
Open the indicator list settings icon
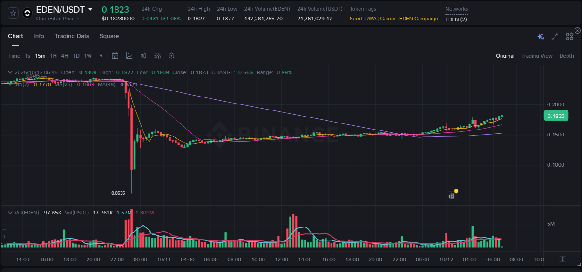[x=157, y=56]
